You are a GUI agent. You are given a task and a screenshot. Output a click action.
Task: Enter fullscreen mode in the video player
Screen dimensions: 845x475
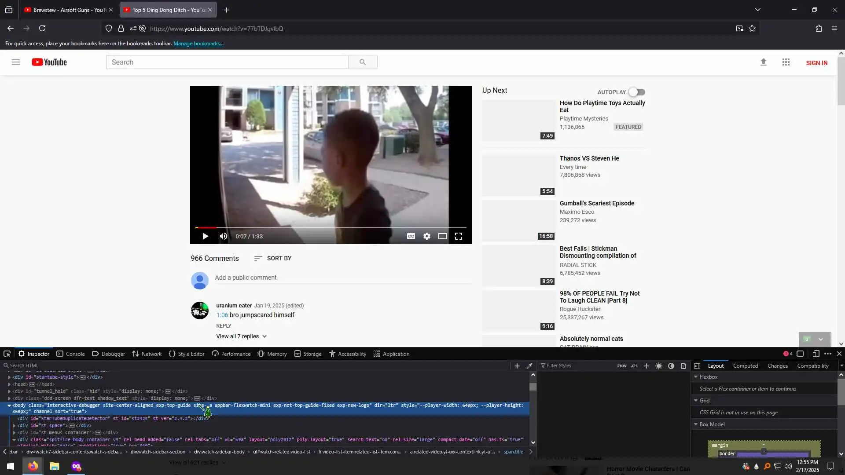tap(458, 236)
